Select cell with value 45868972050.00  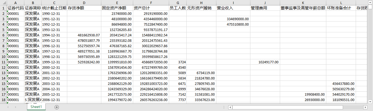pos(151,62)
